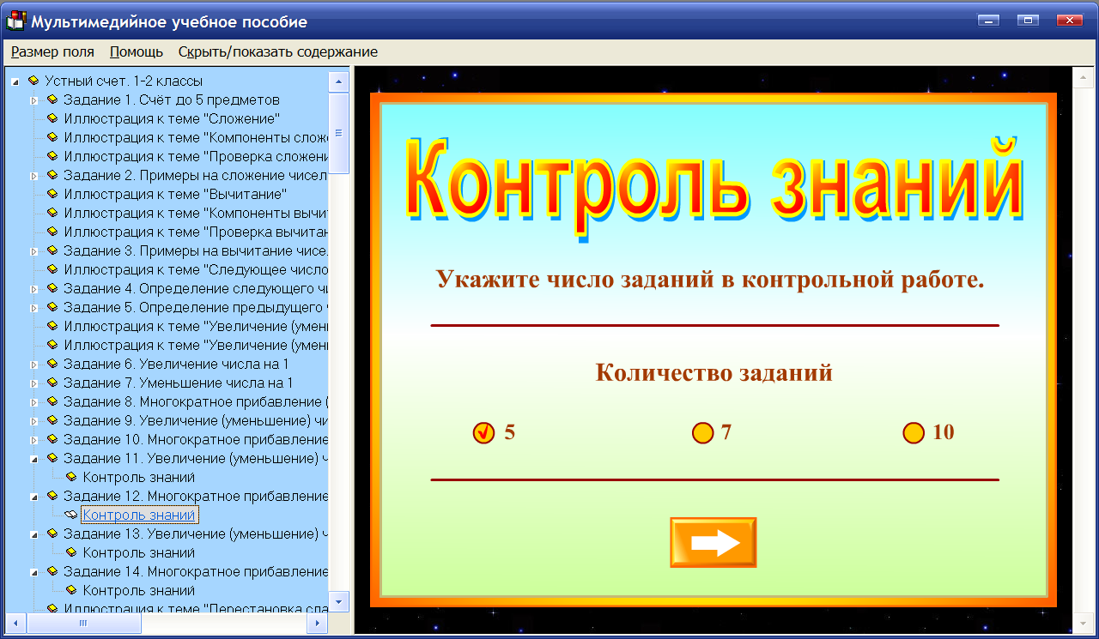Select 'Контроль знаний' under Задание 12

[139, 515]
